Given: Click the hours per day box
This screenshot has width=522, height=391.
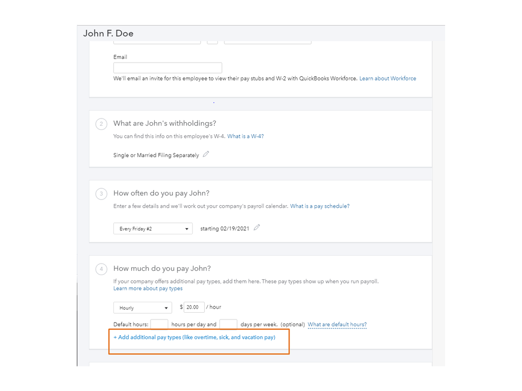Looking at the screenshot, I should pos(159,325).
